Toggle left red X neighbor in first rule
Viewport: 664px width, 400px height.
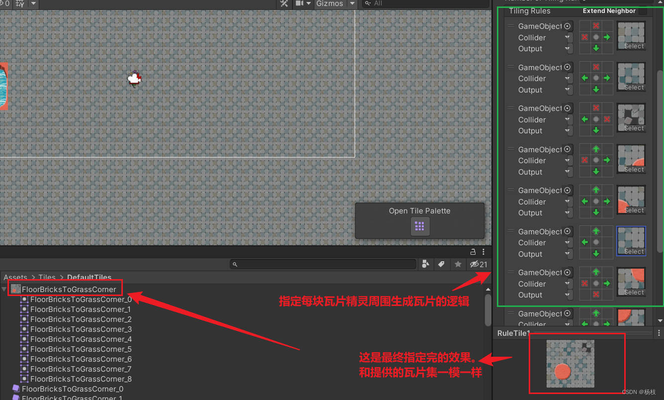point(585,37)
